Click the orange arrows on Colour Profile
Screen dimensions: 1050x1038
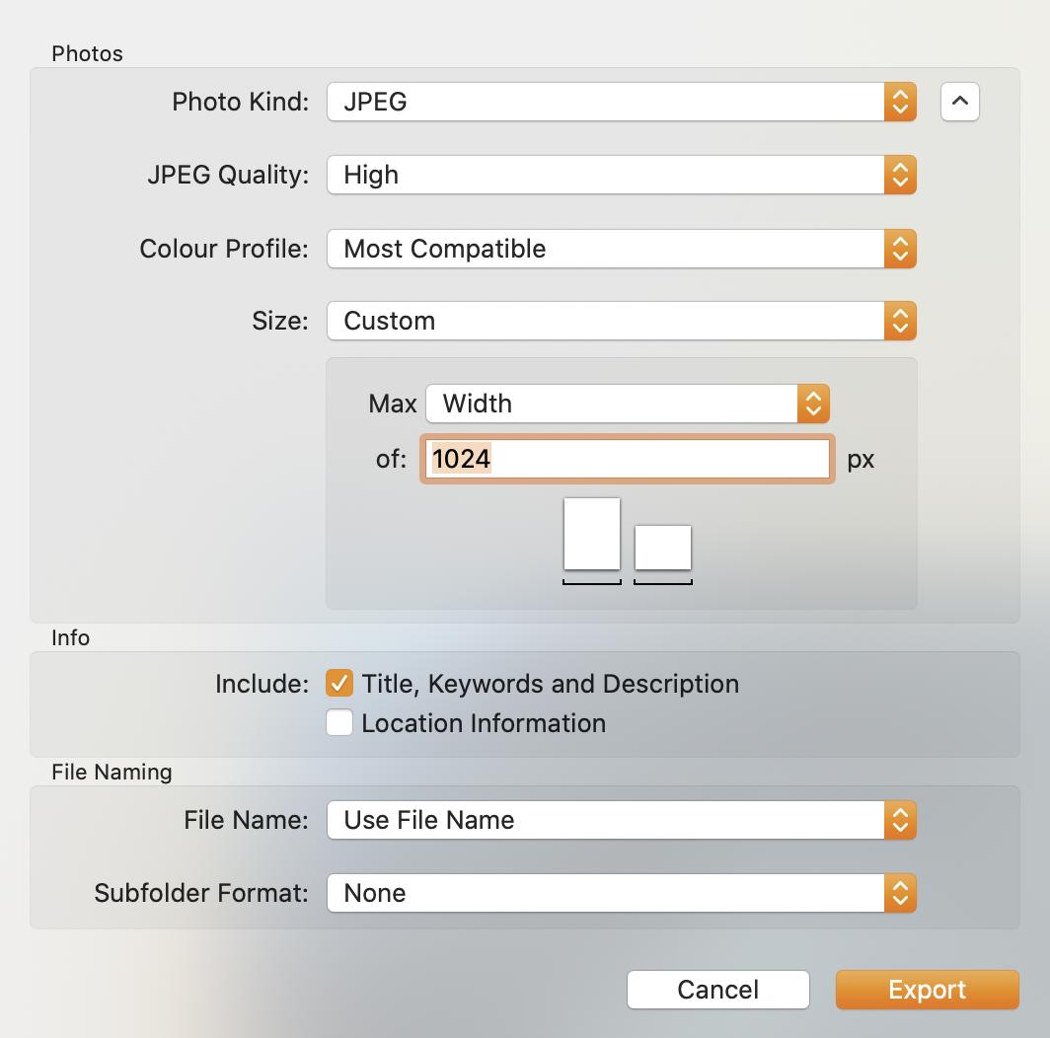(899, 249)
